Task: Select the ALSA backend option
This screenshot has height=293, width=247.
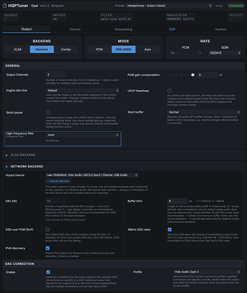Action: (18, 49)
